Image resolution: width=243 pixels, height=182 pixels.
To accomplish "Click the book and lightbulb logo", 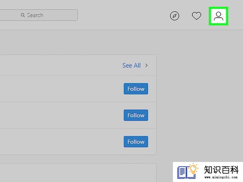I will tap(188, 171).
